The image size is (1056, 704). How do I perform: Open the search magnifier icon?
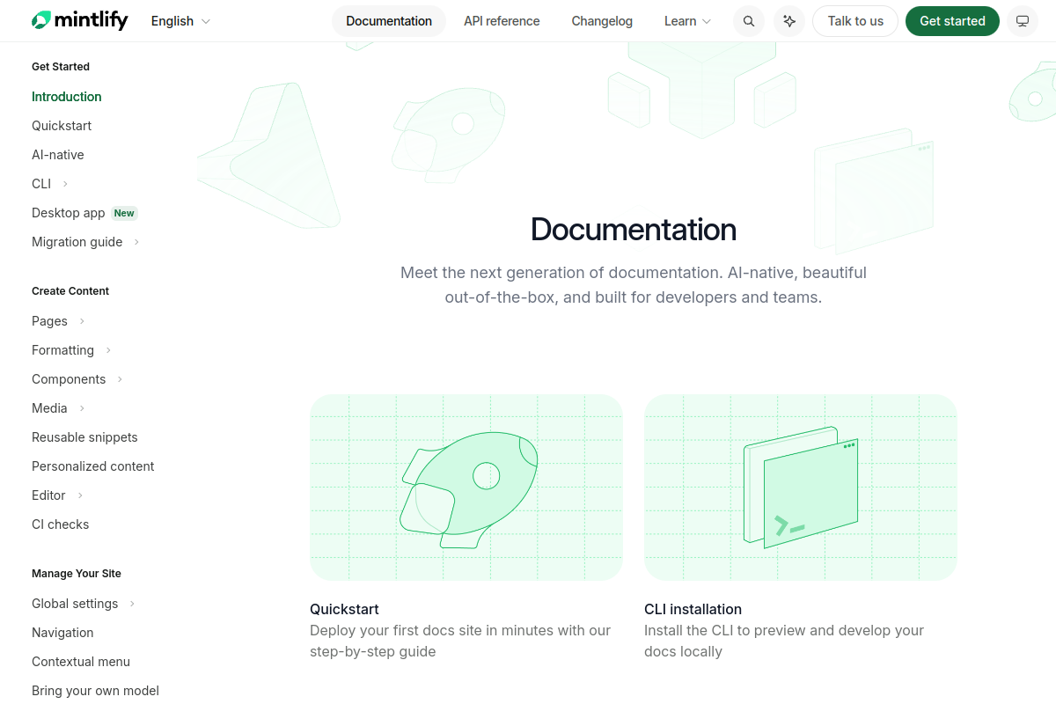749,21
